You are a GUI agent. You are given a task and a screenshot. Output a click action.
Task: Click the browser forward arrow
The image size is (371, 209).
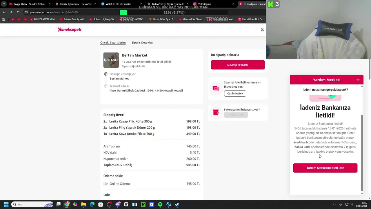point(11,12)
